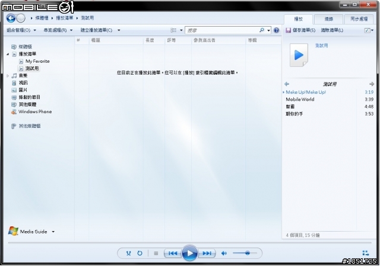The image size is (380, 266).
Task: Expand the 音樂 tree node
Action: click(x=8, y=76)
